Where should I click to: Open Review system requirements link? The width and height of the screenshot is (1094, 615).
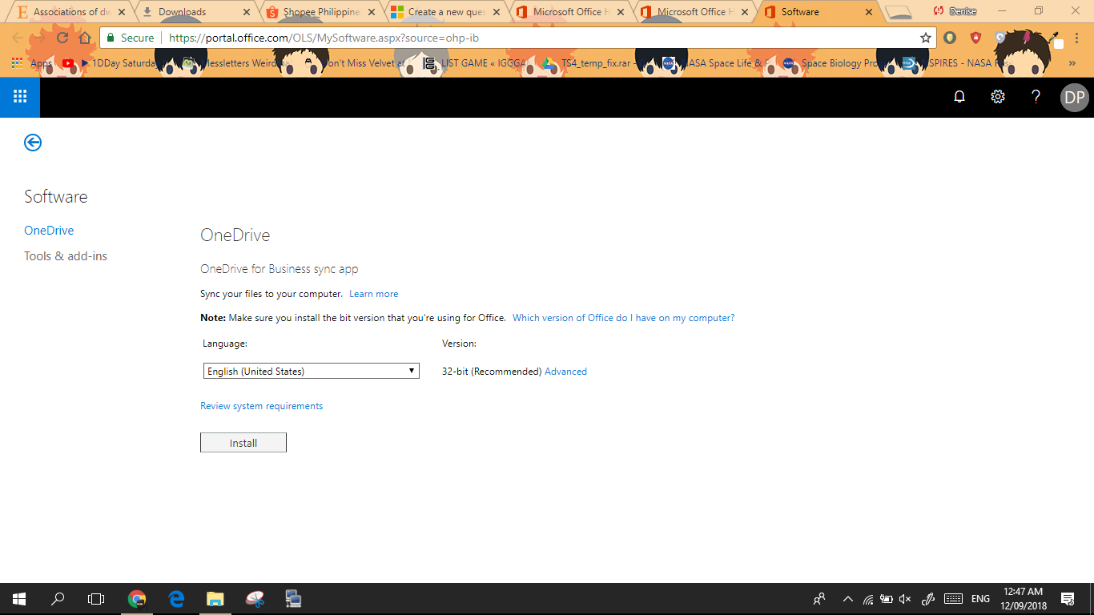click(x=261, y=406)
